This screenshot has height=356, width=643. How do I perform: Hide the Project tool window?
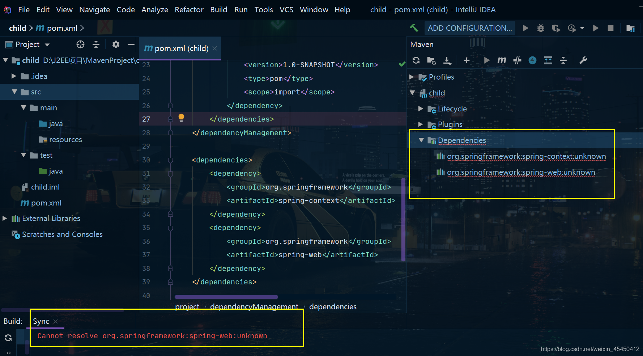(131, 44)
